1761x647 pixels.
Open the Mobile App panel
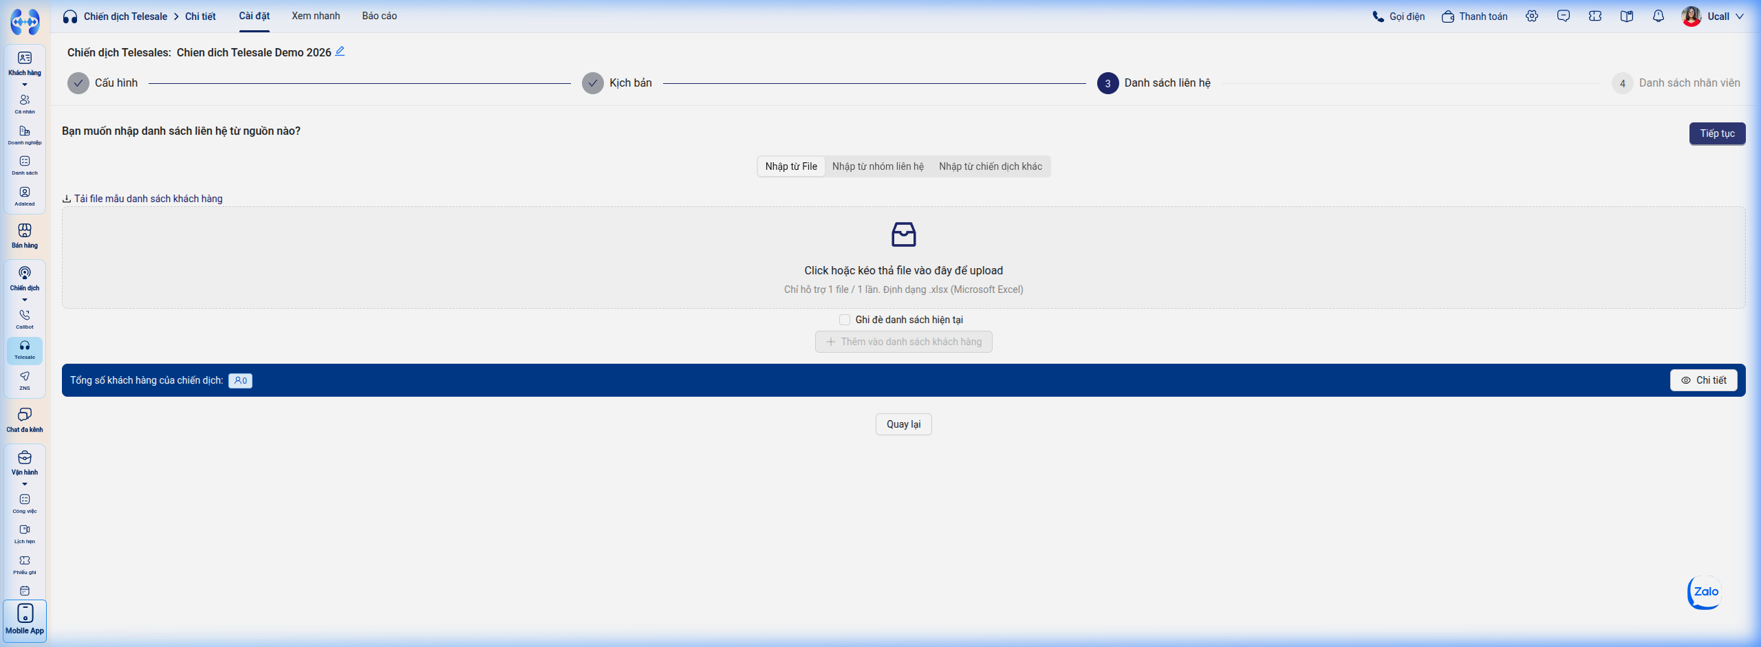point(25,621)
